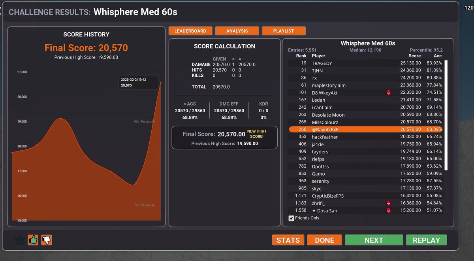Click the Final Score: 20,570 heading

[86, 48]
